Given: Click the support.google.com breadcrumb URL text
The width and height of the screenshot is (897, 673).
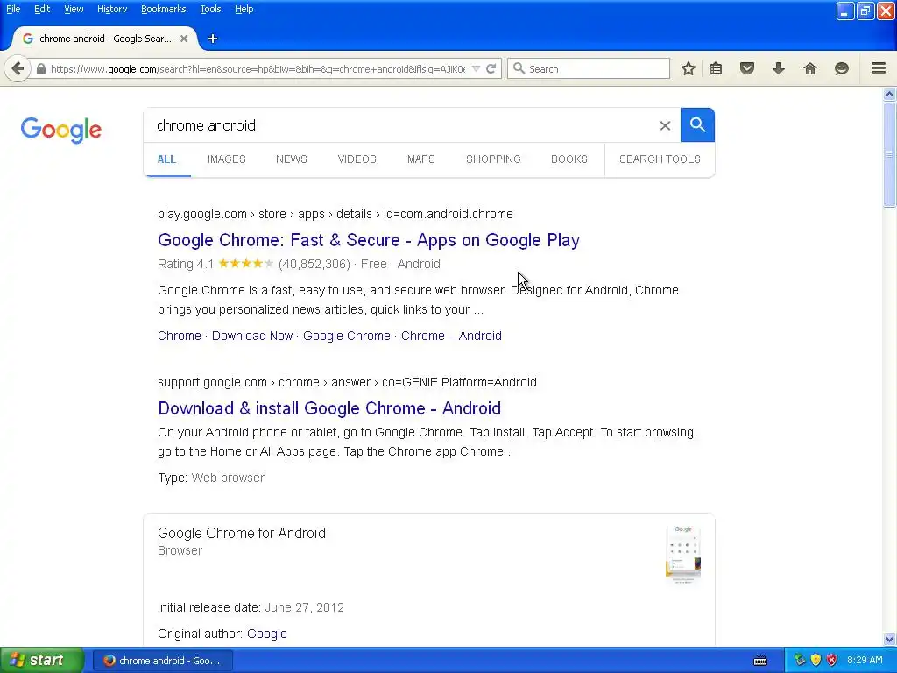Looking at the screenshot, I should click(347, 382).
